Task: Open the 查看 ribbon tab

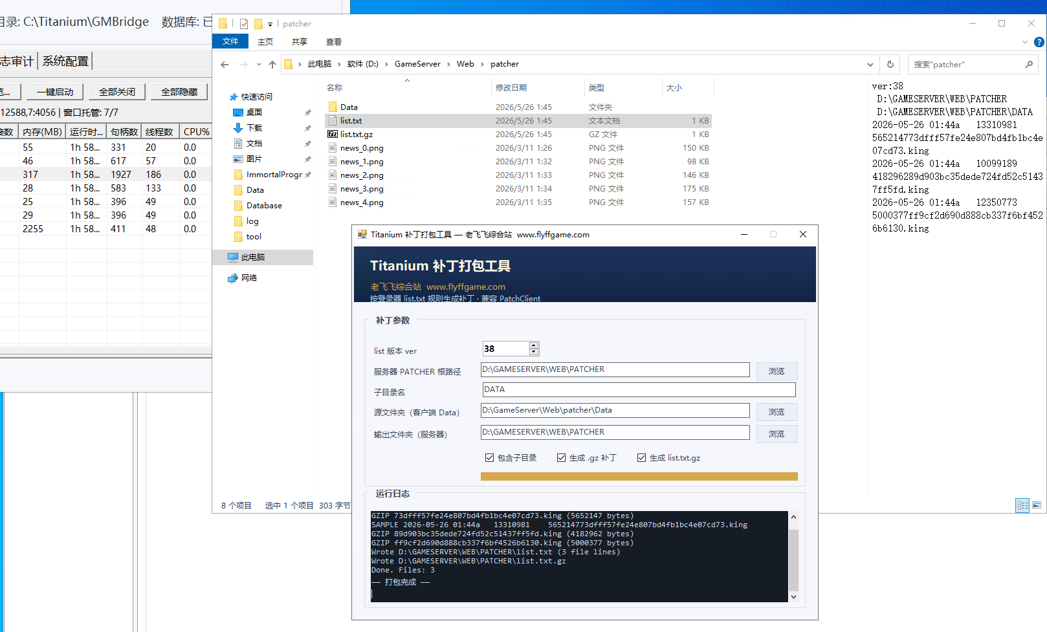Action: pyautogui.click(x=334, y=42)
